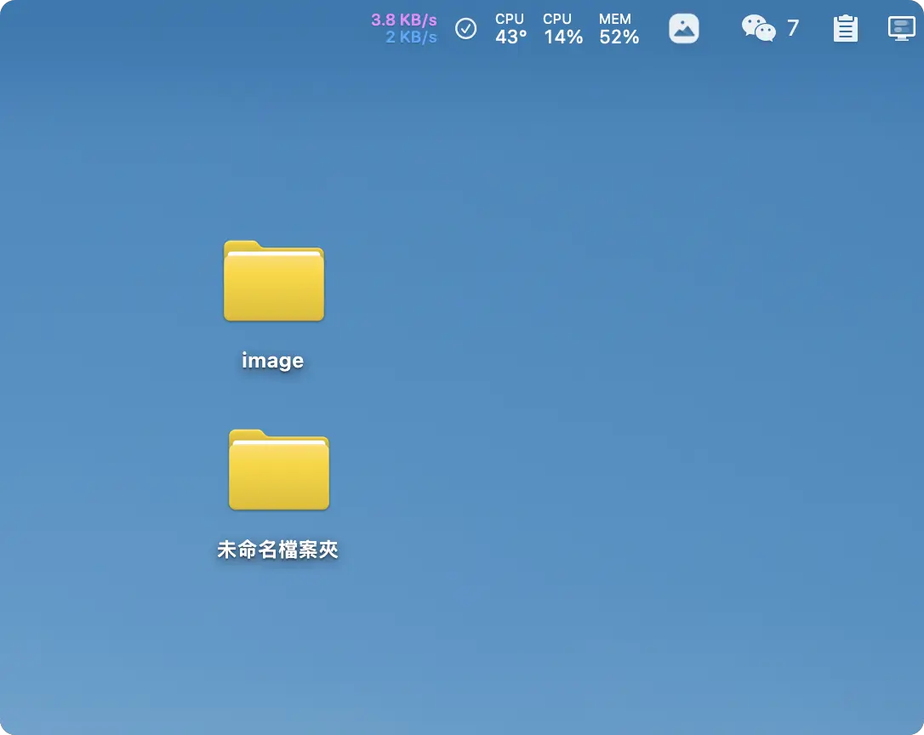This screenshot has width=924, height=735.
Task: Click the 未命名檔案夾 folder name label
Action: 277,550
